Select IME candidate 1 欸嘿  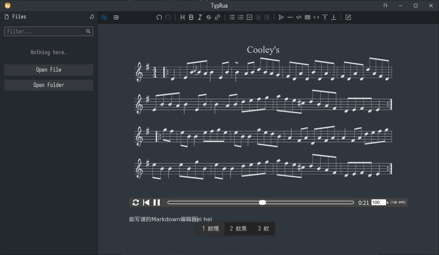point(211,229)
